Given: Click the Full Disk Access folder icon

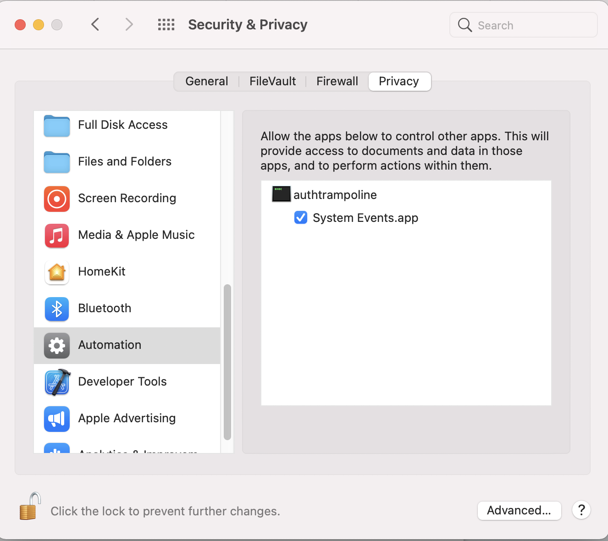Looking at the screenshot, I should click(57, 126).
